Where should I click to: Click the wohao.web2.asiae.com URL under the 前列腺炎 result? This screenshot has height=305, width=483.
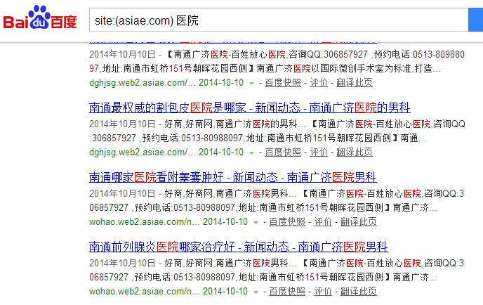(144, 291)
